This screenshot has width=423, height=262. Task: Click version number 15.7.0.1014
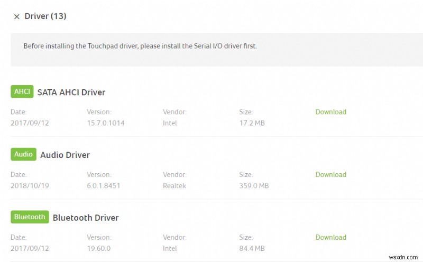click(106, 123)
